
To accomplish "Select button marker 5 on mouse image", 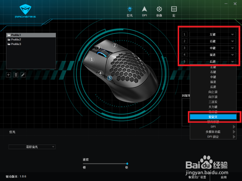I will click(110, 78).
